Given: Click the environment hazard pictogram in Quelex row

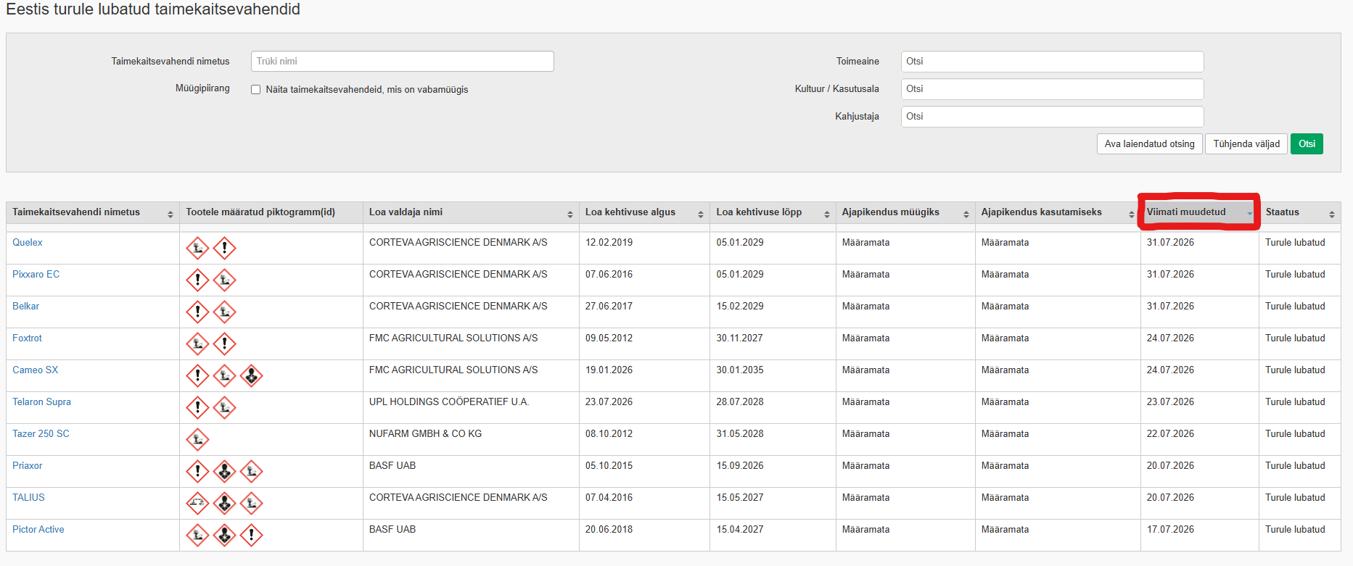Looking at the screenshot, I should click(197, 248).
